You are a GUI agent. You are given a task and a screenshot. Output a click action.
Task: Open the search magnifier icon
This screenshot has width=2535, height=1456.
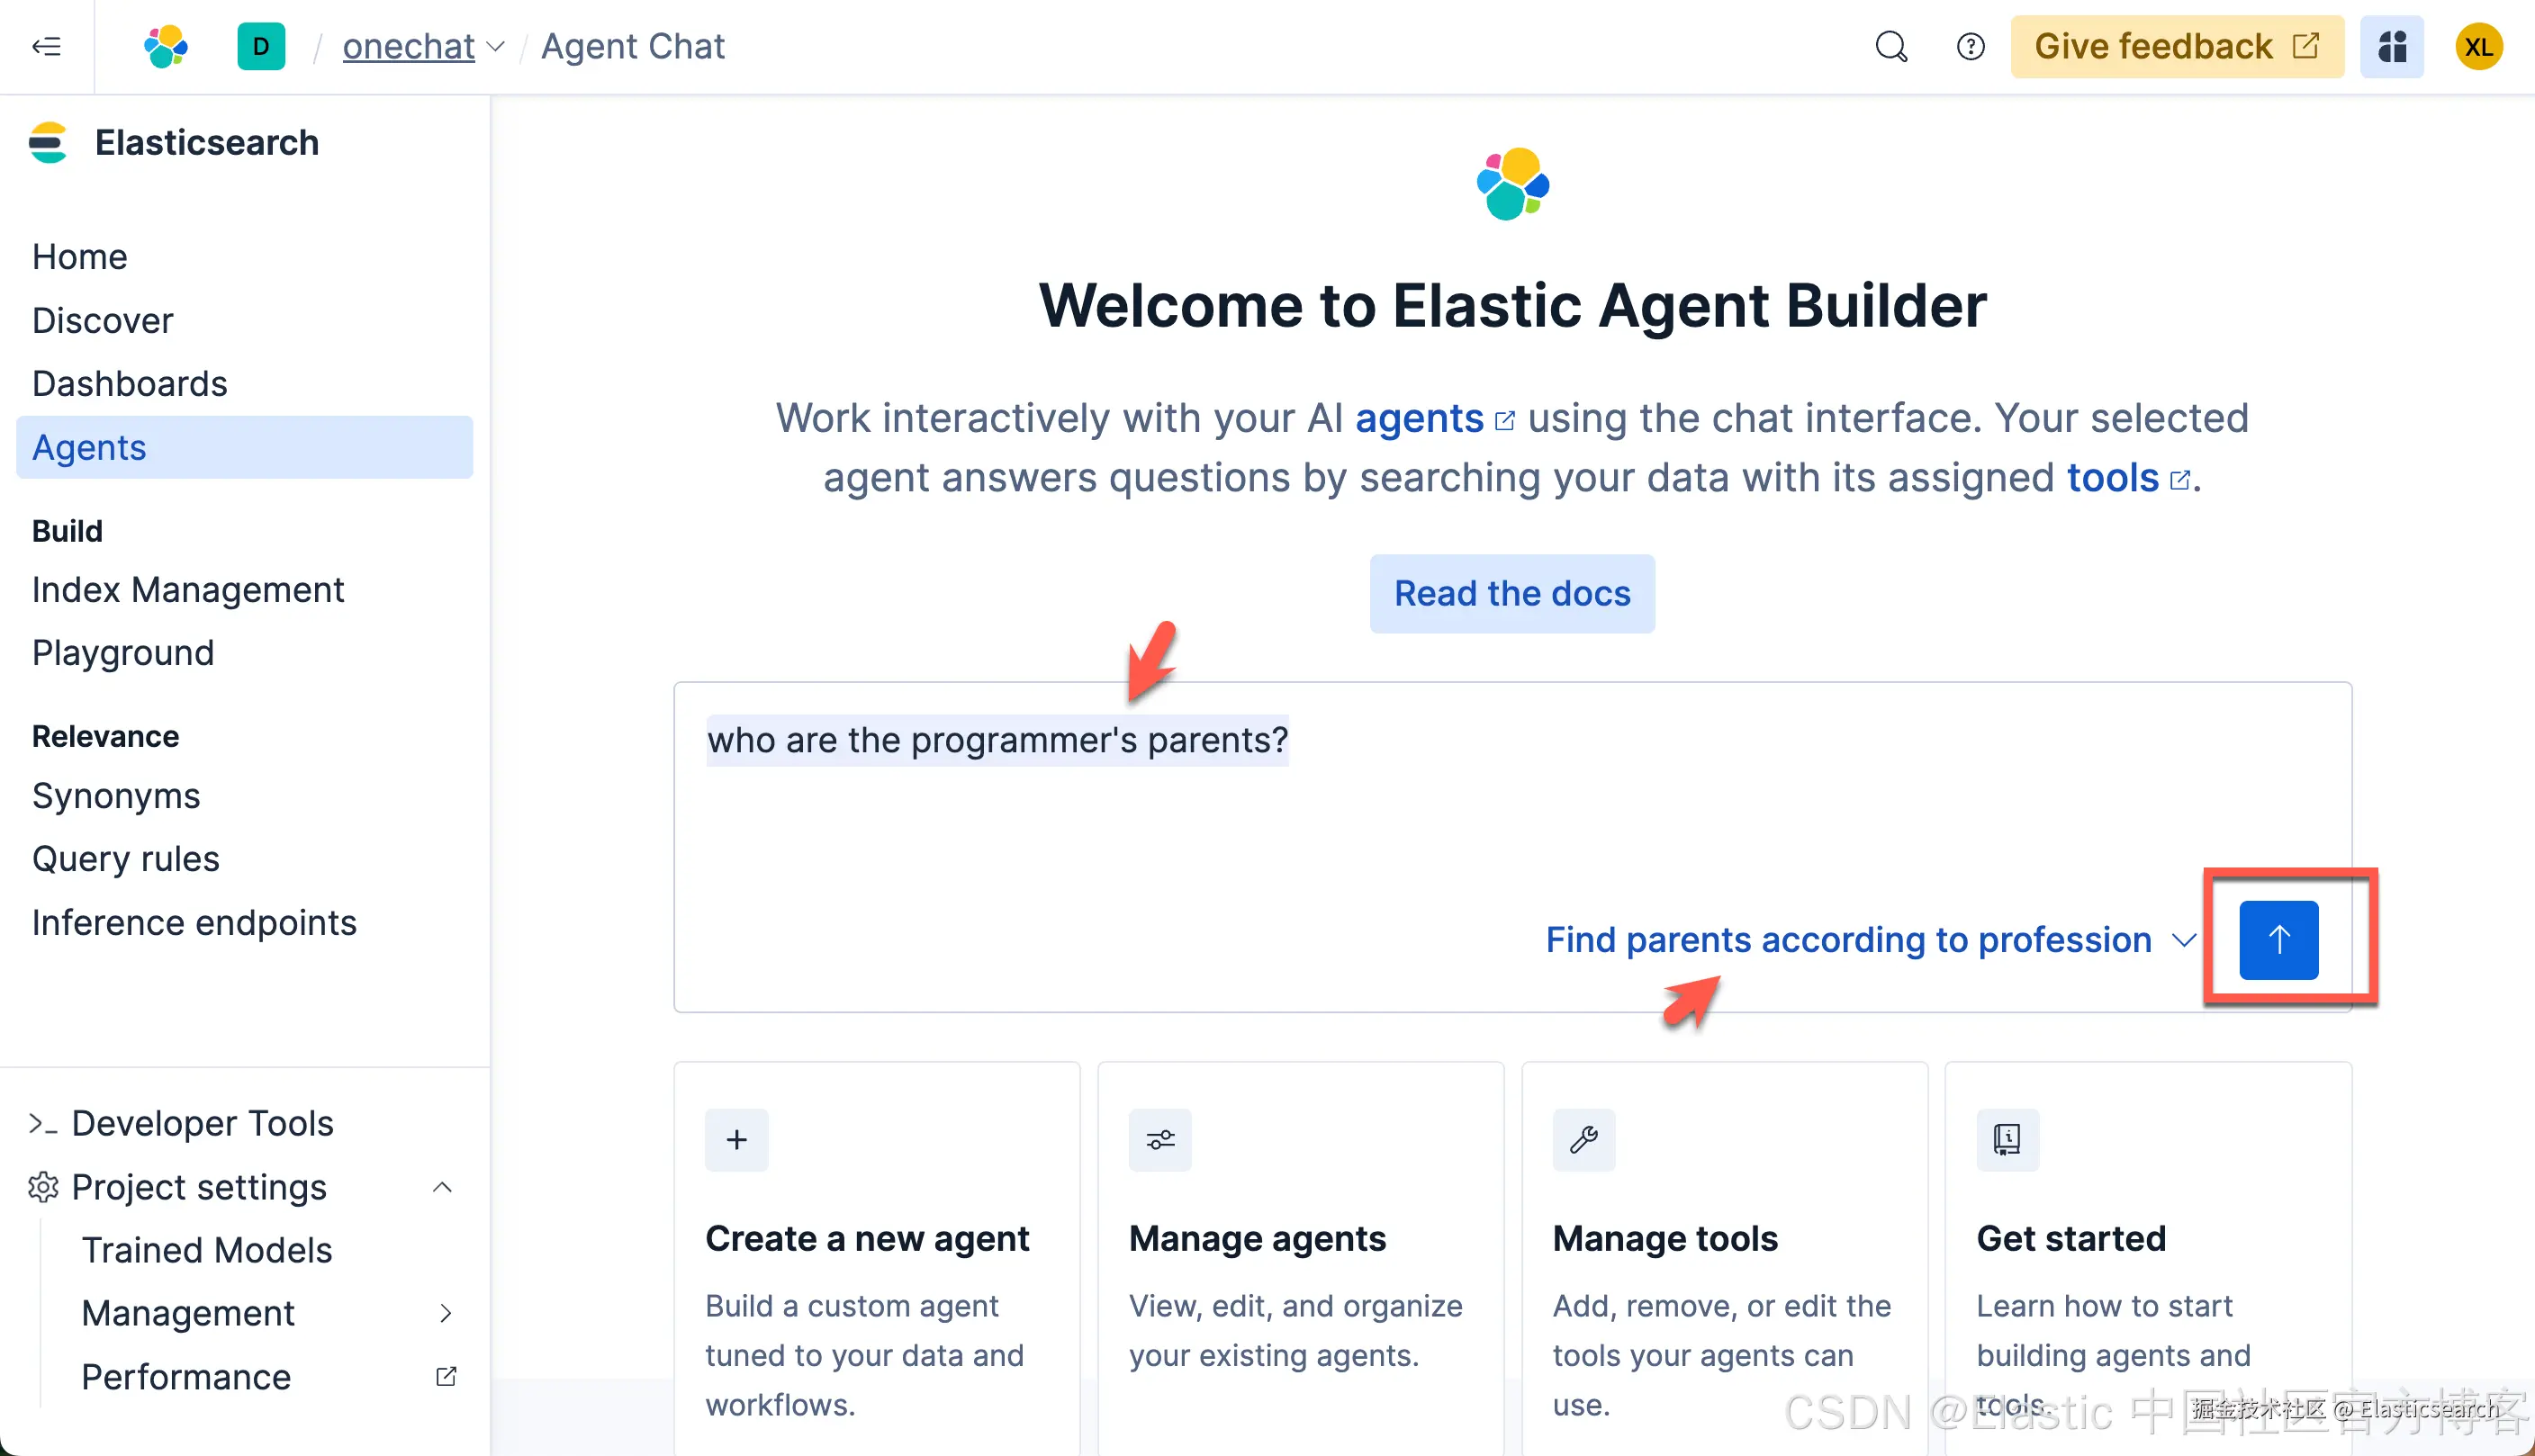[1890, 46]
